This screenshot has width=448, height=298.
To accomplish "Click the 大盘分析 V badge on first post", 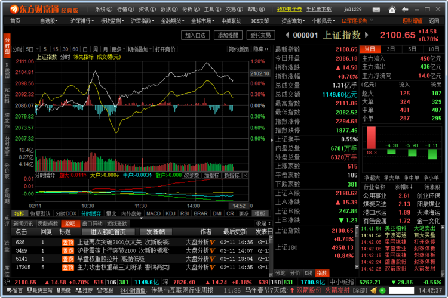I will pyautogui.click(x=212, y=242).
